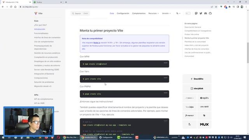The width and height of the screenshot is (249, 140).
Task: Select the Introducción Vite browser tab
Action: [16, 2]
